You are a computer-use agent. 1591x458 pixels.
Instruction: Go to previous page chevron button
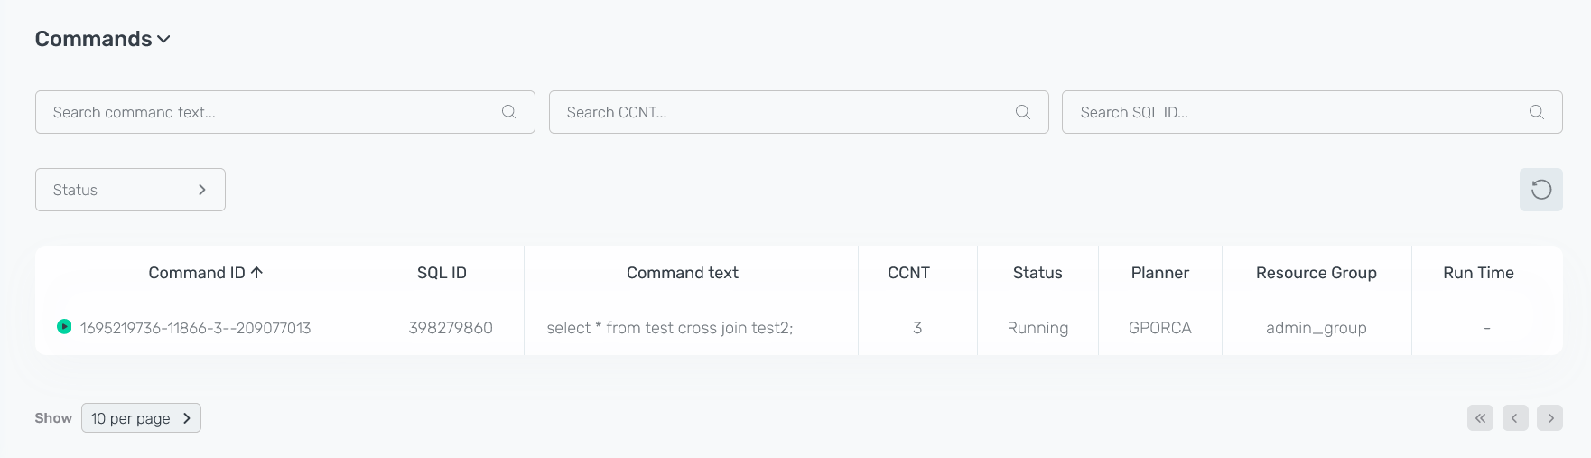tap(1515, 418)
